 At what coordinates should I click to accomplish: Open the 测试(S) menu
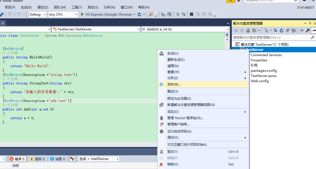[93, 7]
